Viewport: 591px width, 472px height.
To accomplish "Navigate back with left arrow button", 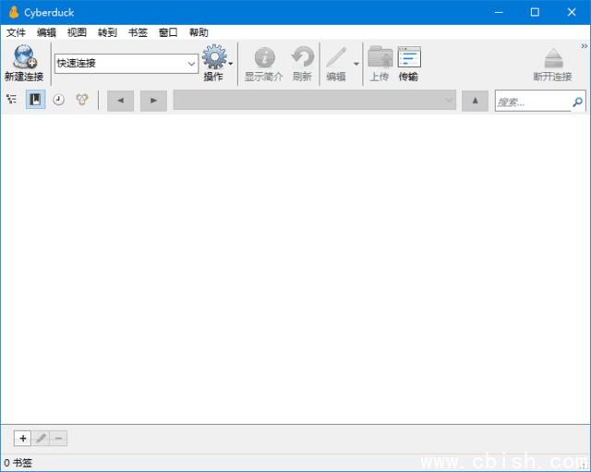I will 120,100.
